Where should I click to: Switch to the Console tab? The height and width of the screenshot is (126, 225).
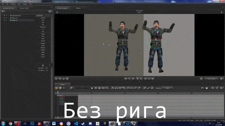pos(78,8)
